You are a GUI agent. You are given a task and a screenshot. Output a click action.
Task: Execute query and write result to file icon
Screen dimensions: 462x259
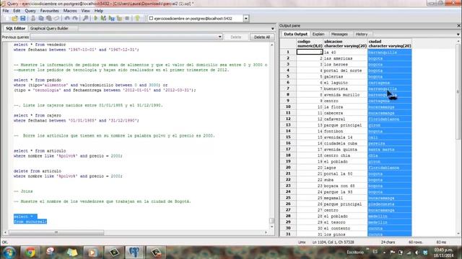[x=111, y=18]
